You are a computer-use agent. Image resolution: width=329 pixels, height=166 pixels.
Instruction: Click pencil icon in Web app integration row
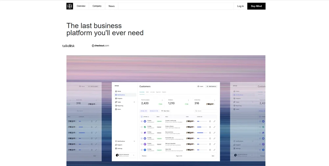(215, 144)
